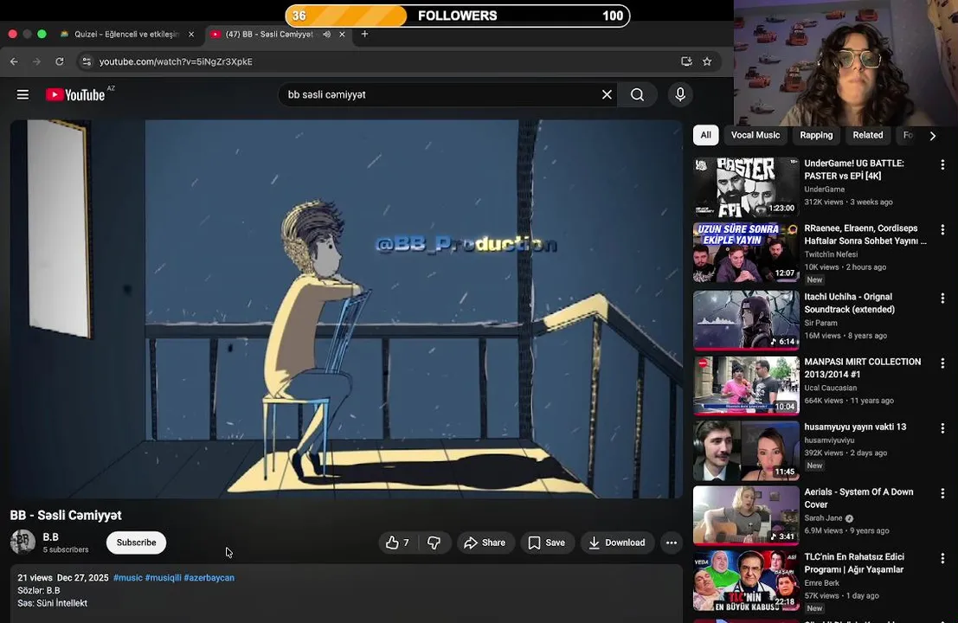Viewport: 958px width, 623px height.
Task: Open TLC'nin En Rahatsız Edici thumbnail
Action: coord(746,581)
